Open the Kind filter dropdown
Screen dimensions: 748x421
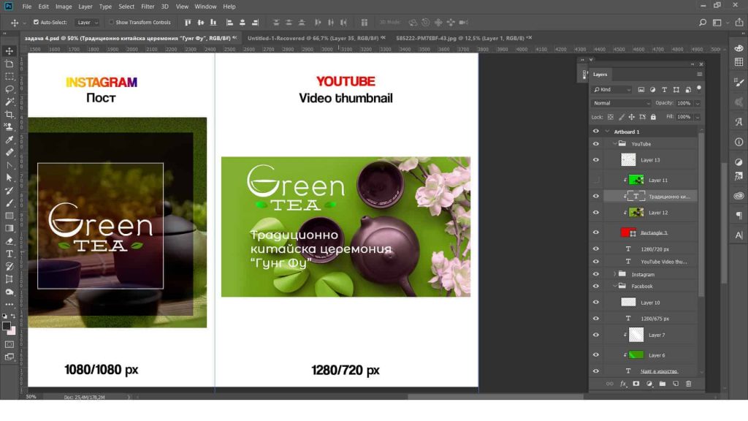pos(612,90)
